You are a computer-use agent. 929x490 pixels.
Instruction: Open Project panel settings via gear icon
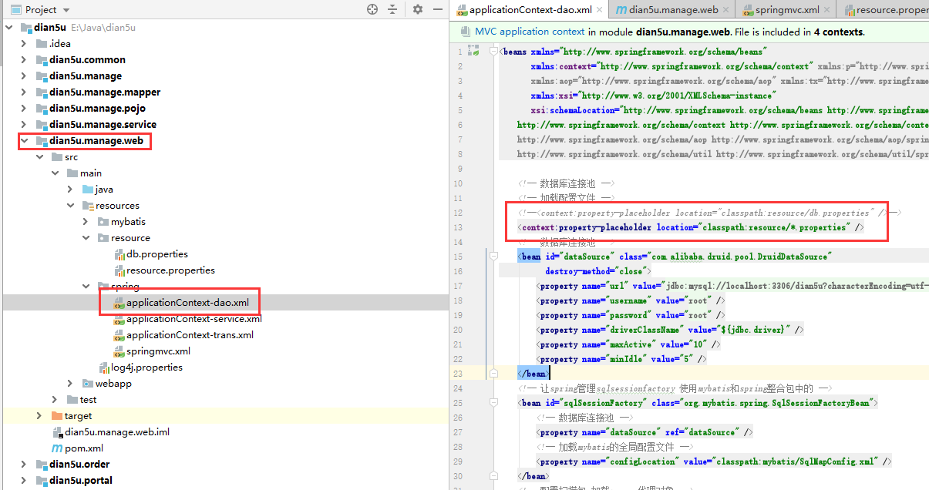[416, 9]
